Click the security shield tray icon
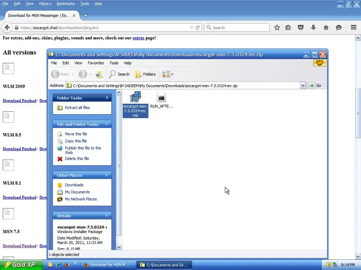The width and height of the screenshot is (361, 270). (328, 265)
